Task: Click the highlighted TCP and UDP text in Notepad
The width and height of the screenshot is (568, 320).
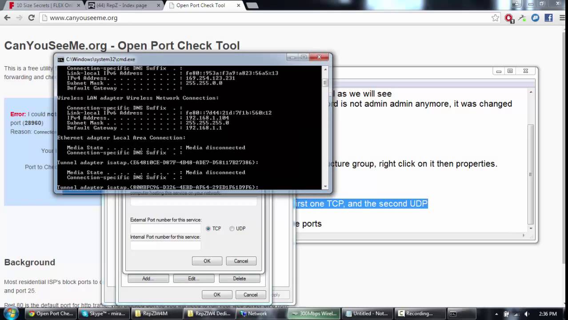Action: (360, 204)
